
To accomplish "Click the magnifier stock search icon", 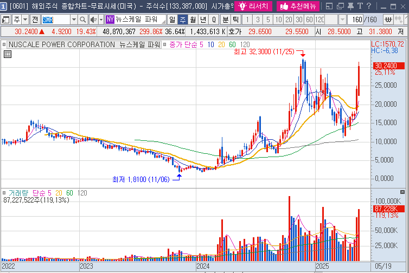I will [x=82, y=19].
